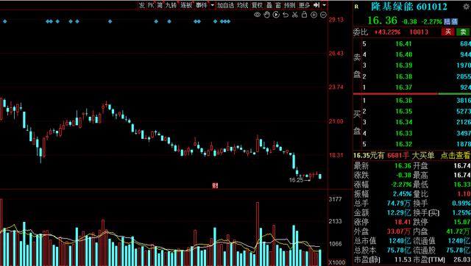Expand the dropdown arrow after 事件
The image size is (471, 266).
(213, 5)
